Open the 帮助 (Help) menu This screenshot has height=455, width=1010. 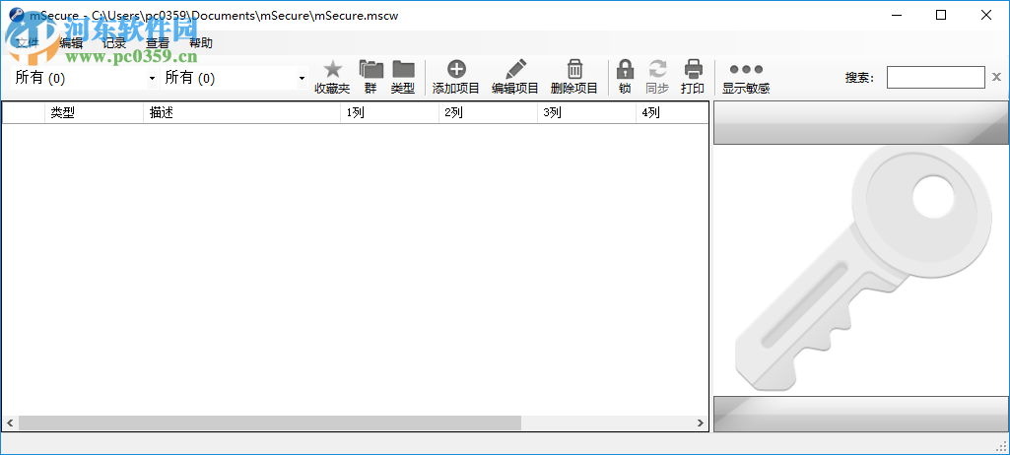click(x=200, y=43)
